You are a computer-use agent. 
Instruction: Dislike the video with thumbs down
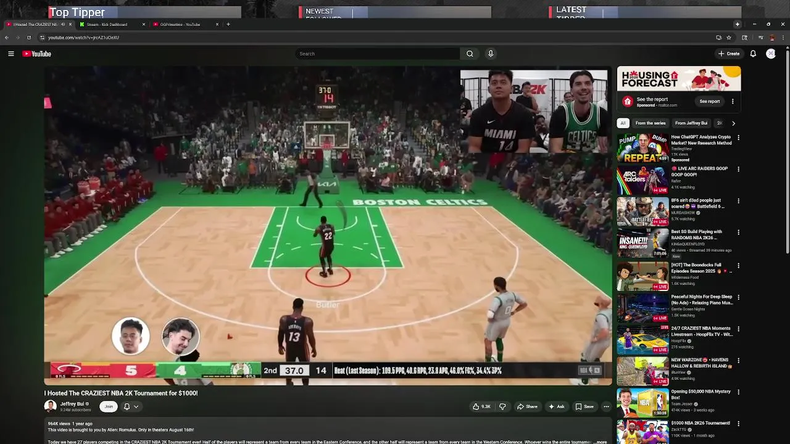click(x=502, y=406)
